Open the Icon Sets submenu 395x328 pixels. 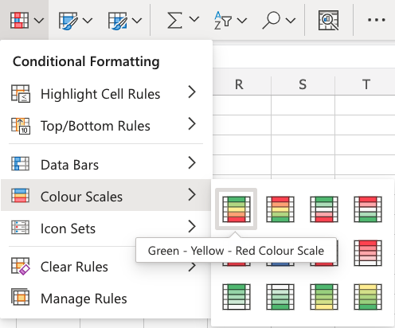tap(106, 228)
